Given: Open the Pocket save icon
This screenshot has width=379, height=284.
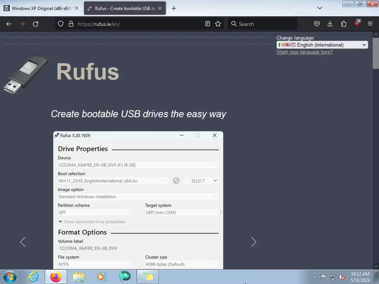Looking at the screenshot, I should (317, 24).
